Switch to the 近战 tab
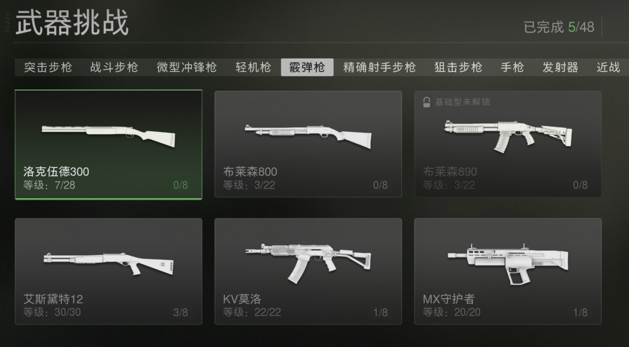This screenshot has height=347, width=629. [609, 67]
